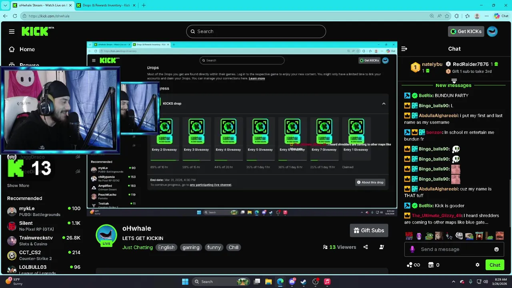Image resolution: width=512 pixels, height=288 pixels.
Task: Insert the purple character emote
Action: click(419, 236)
